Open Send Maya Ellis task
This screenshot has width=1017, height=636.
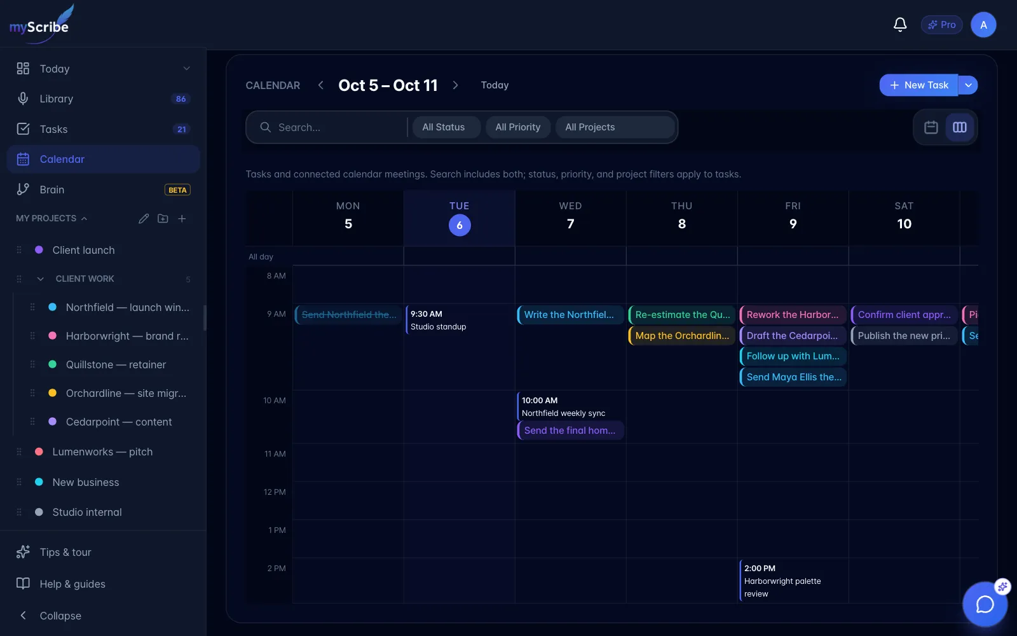point(793,377)
